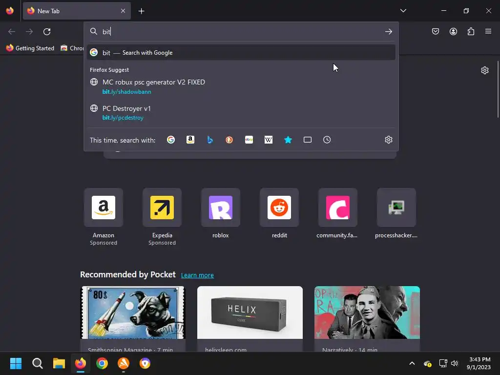Open Chrome from the taskbar
This screenshot has width=500, height=375.
point(102,363)
